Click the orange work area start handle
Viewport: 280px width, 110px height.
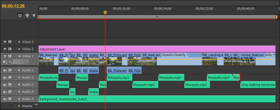tap(38, 17)
